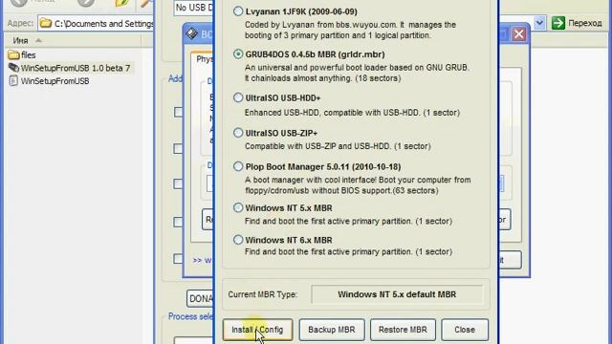
Task: Tick the fifth checkbox in WinSetupFromUSB window
Action: [178, 259]
